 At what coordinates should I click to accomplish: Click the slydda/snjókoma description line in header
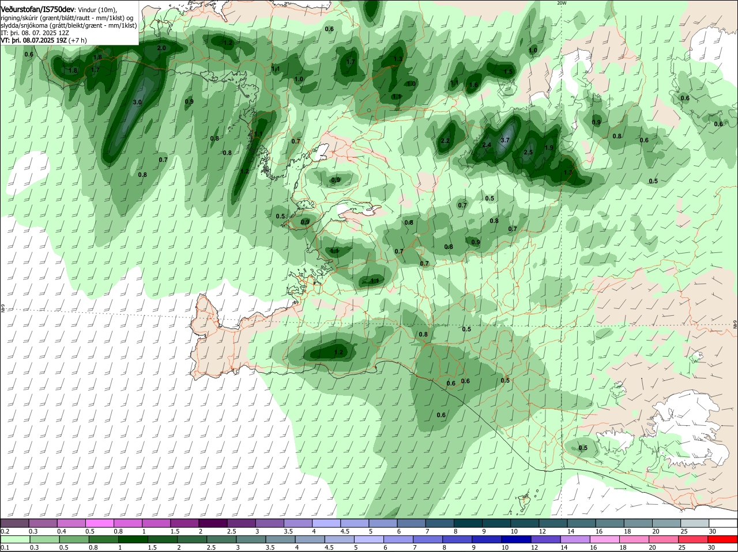[69, 25]
